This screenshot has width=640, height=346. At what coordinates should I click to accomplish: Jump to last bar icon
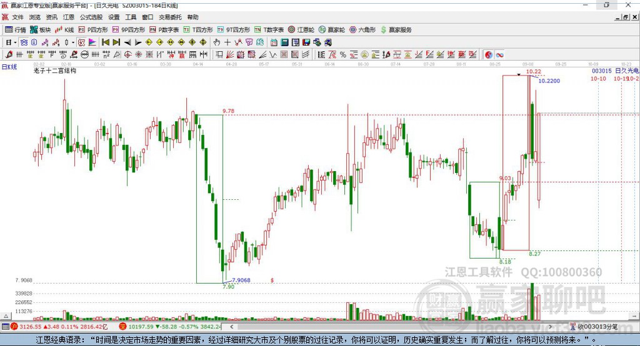coord(116,42)
